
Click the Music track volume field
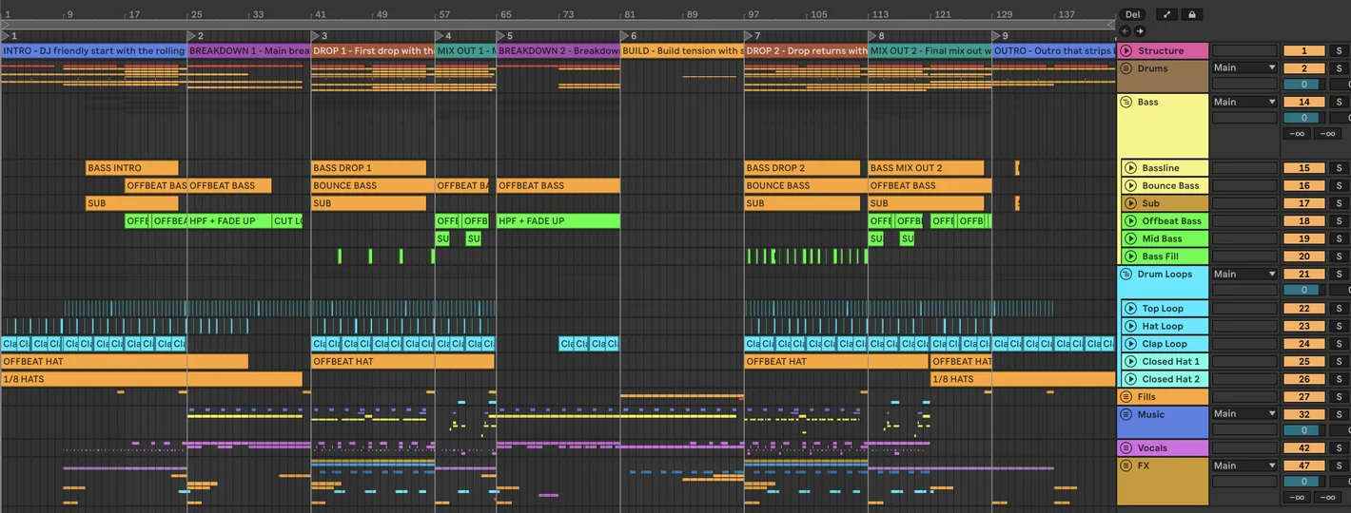coord(1304,429)
